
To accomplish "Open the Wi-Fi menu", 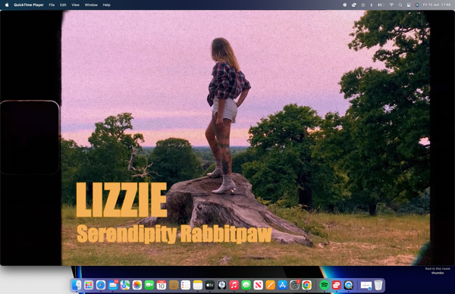I will tap(391, 5).
